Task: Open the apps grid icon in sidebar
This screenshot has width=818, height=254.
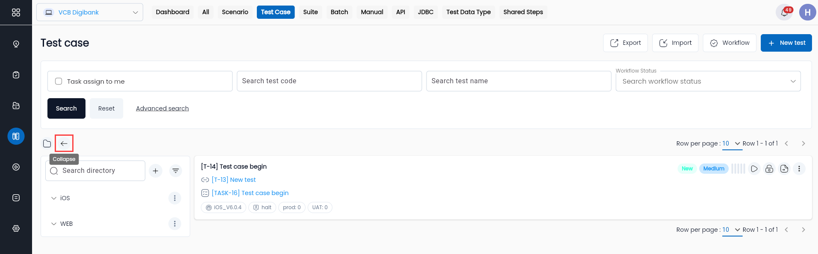Action: 16,12
